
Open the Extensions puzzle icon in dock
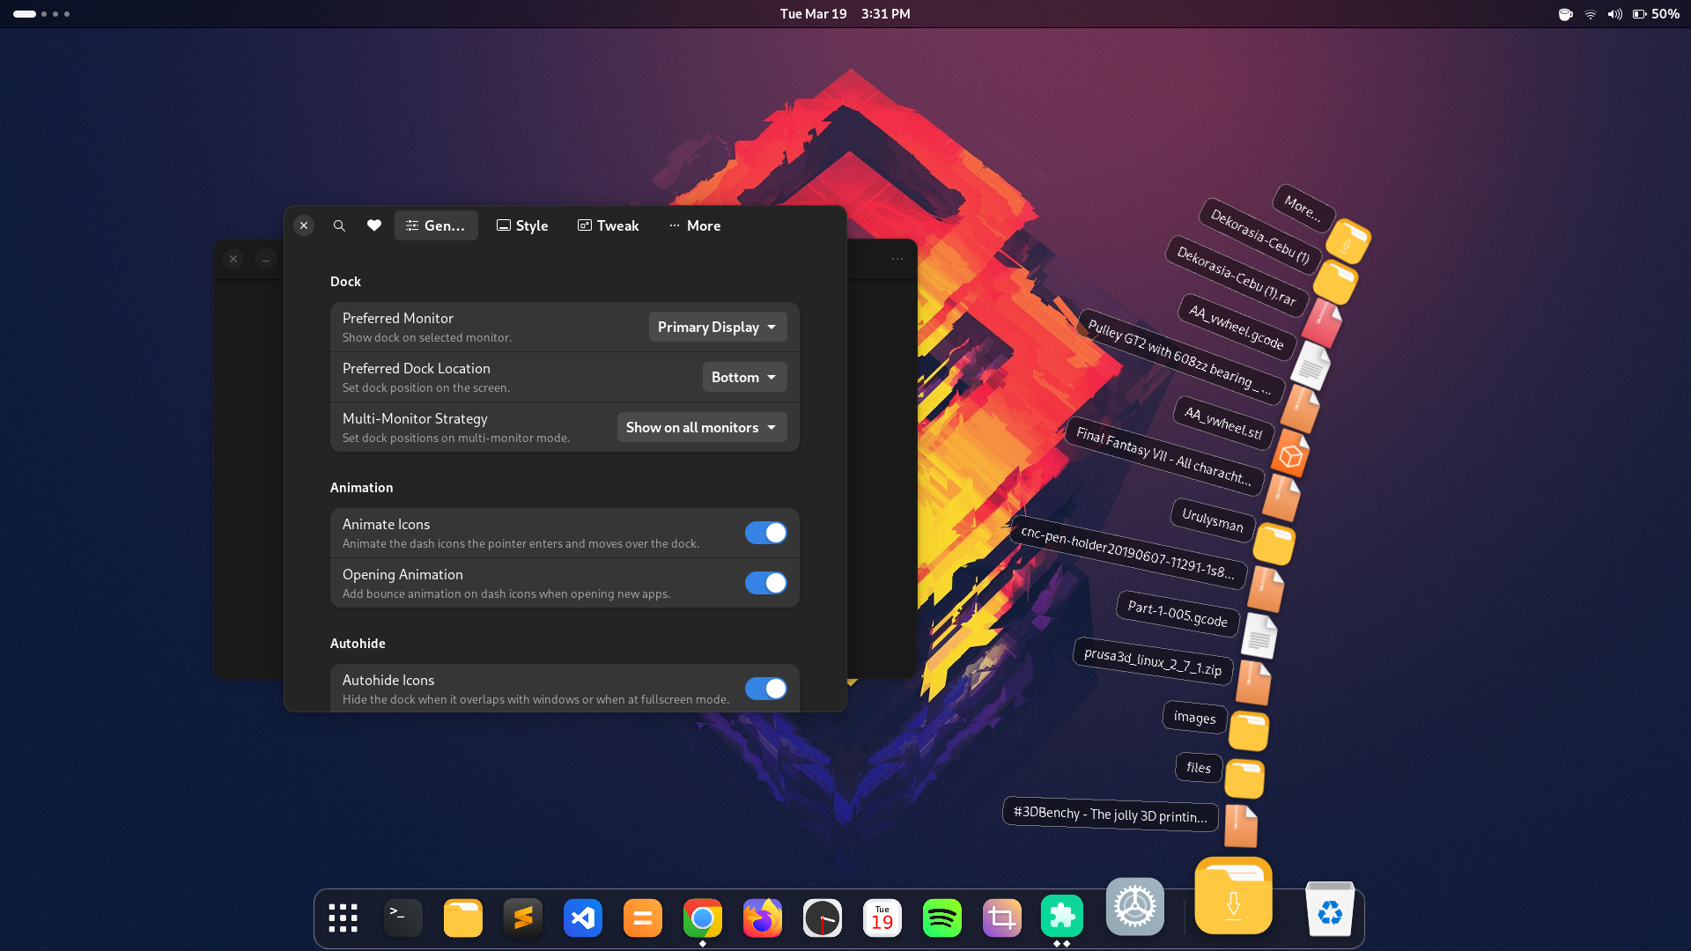coord(1061,917)
